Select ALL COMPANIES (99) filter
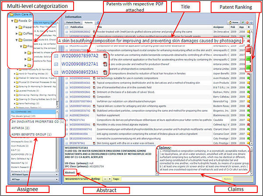Viewport: 263px width, 196px height. point(33,112)
